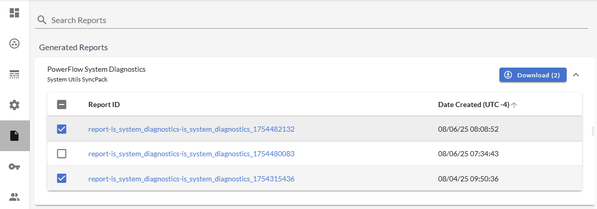The width and height of the screenshot is (597, 209).
Task: Click the Report ID column header
Action: click(x=104, y=104)
